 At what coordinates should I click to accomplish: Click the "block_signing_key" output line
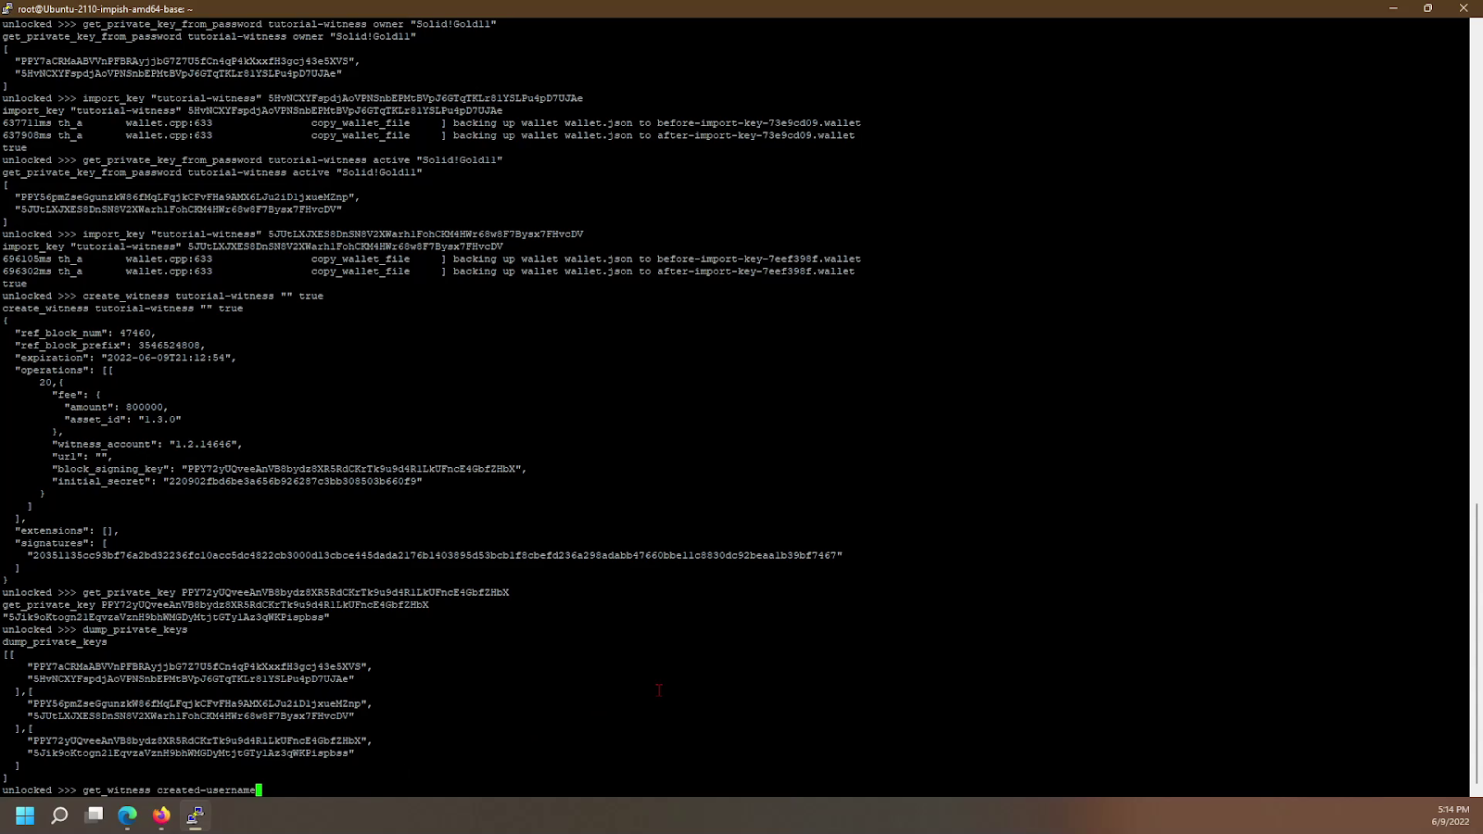(x=289, y=469)
